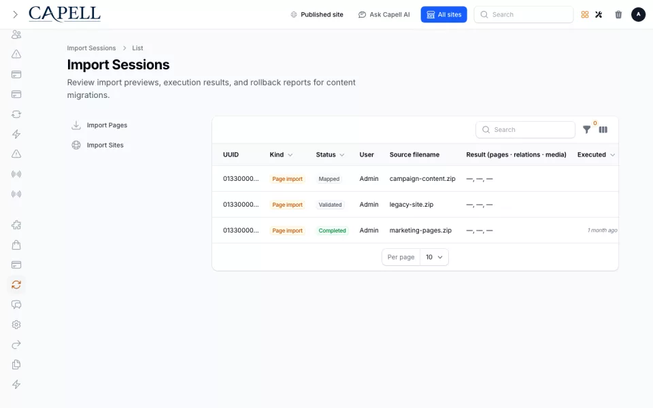Click the User column header
This screenshot has height=408, width=653.
click(367, 155)
